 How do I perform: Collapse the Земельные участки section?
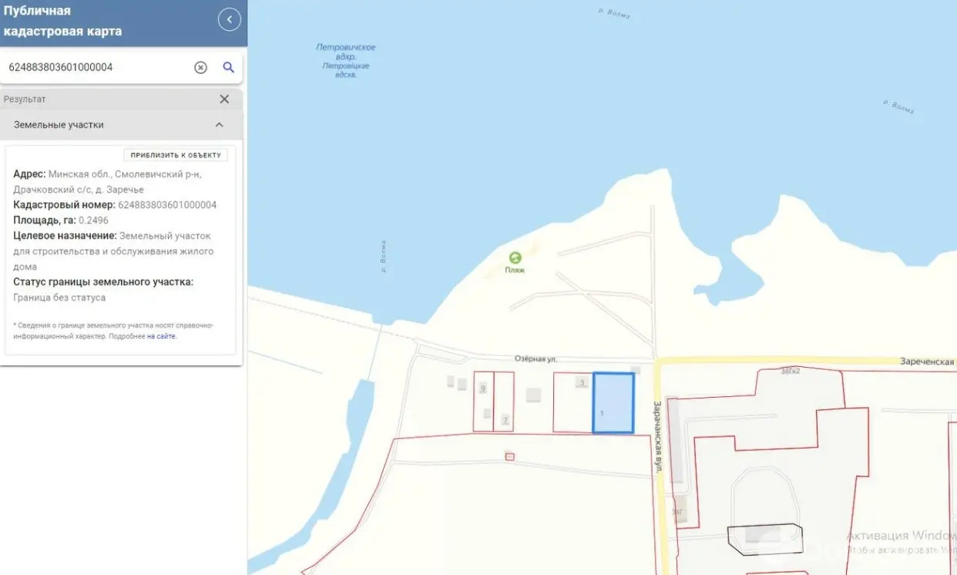point(219,125)
